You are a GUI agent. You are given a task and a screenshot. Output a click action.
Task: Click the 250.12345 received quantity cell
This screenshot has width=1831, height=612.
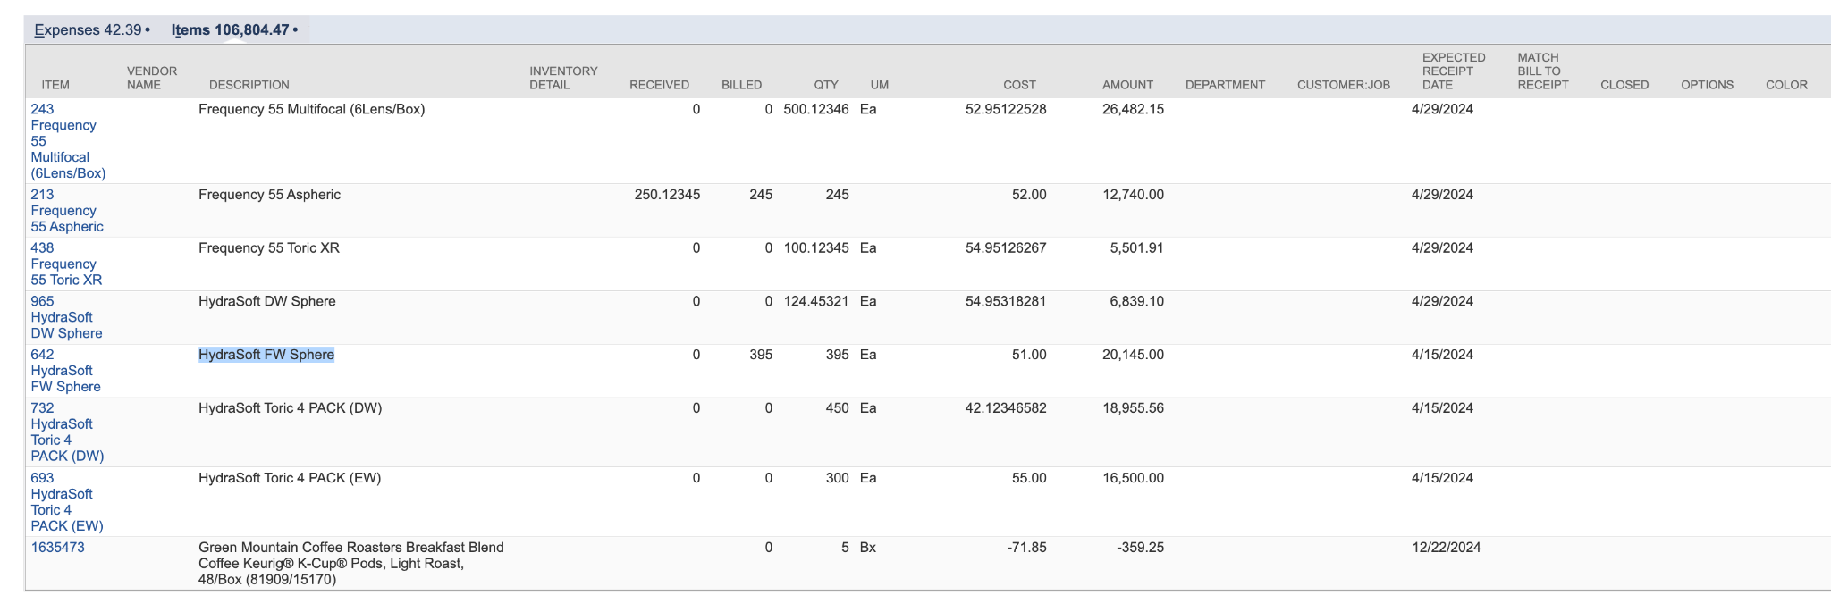coord(667,195)
